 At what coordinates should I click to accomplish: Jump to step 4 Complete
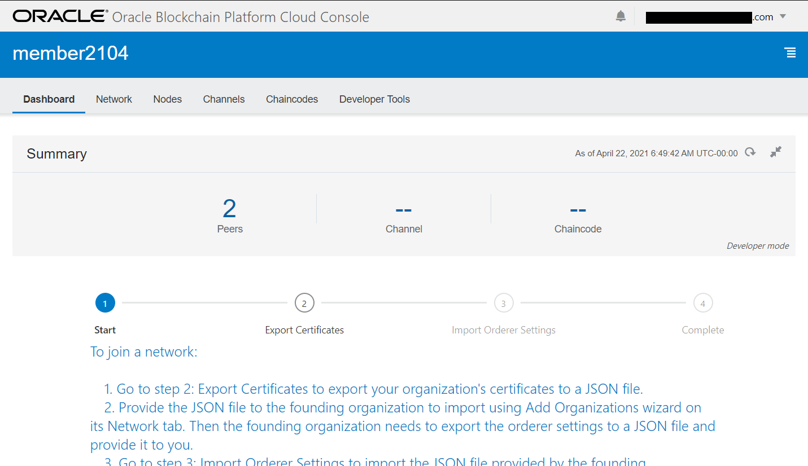point(703,304)
